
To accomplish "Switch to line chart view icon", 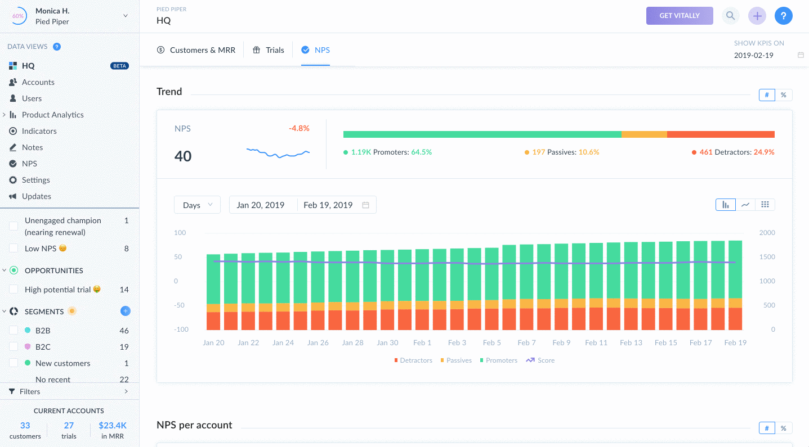I will [x=745, y=205].
